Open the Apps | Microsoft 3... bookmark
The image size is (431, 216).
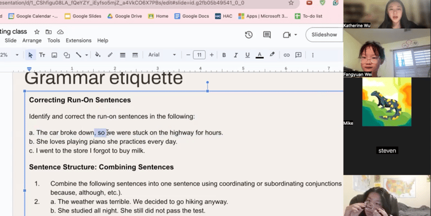pyautogui.click(x=263, y=16)
